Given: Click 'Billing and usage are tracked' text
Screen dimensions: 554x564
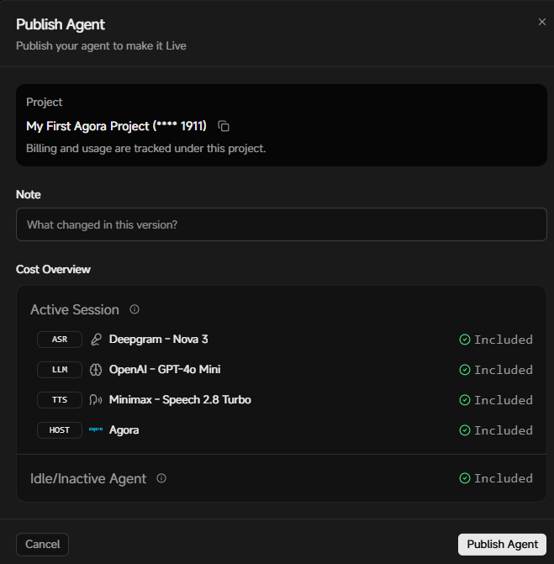Looking at the screenshot, I should [145, 149].
